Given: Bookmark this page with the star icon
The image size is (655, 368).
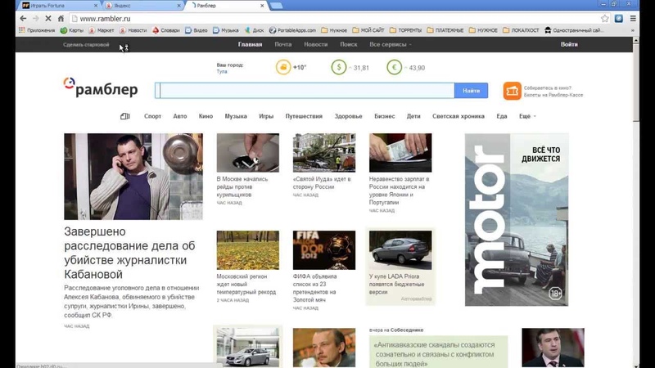Looking at the screenshot, I should coord(604,18).
